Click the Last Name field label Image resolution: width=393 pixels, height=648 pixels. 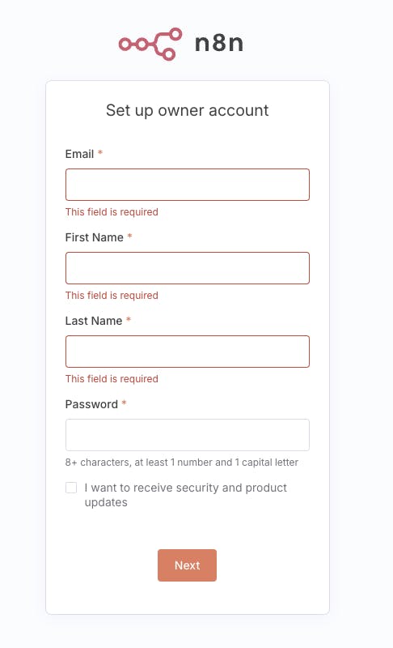(x=94, y=321)
